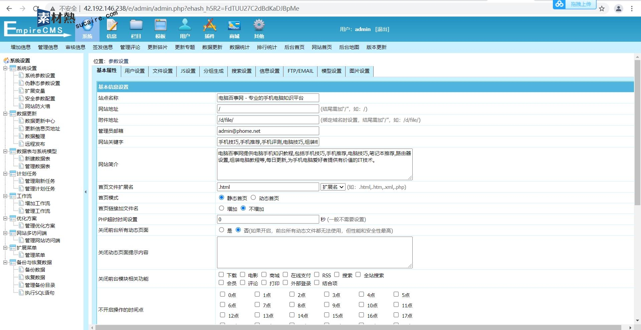Click the 数据统计 link
The image size is (641, 330).
(240, 47)
